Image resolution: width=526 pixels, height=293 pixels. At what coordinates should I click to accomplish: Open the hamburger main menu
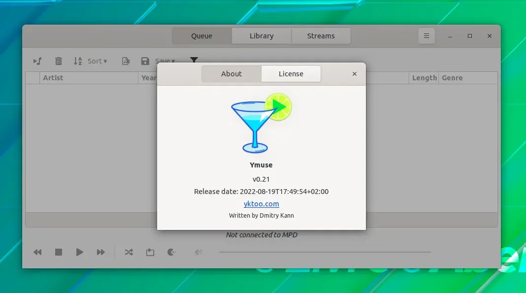[x=427, y=36]
